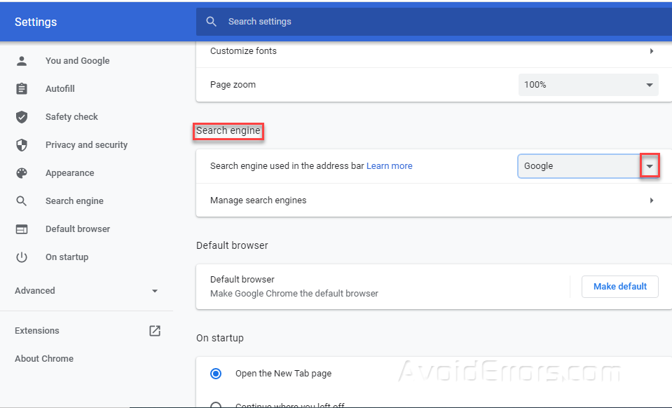Image resolution: width=672 pixels, height=408 pixels.
Task: Go to Search engine in sidebar
Action: [x=74, y=201]
